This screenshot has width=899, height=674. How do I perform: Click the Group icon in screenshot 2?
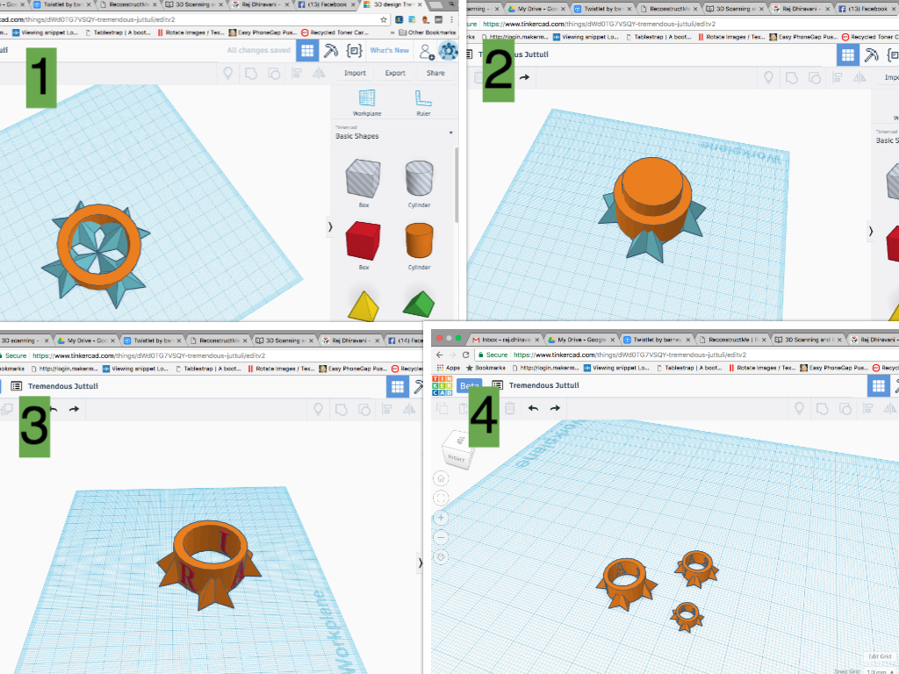pyautogui.click(x=792, y=78)
